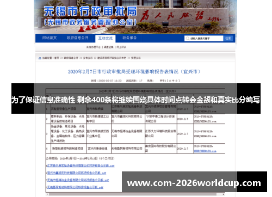The image size is (272, 197).
Task: Click the magnifier icon in search box
Action: 188,39
